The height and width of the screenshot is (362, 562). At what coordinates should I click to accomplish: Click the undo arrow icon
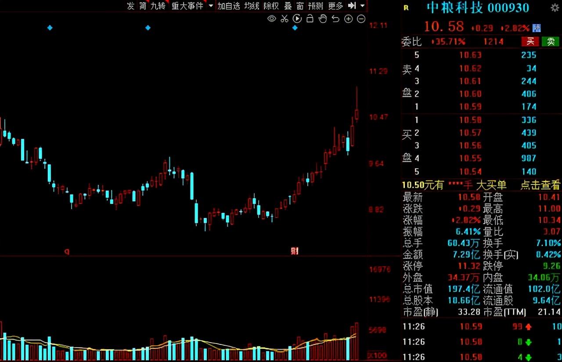[x=335, y=18]
